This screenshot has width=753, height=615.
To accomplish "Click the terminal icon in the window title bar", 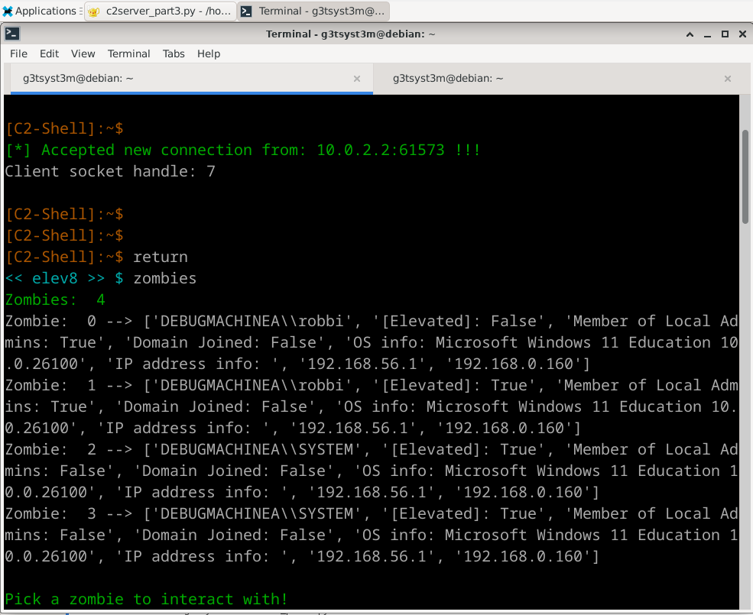I will point(12,34).
